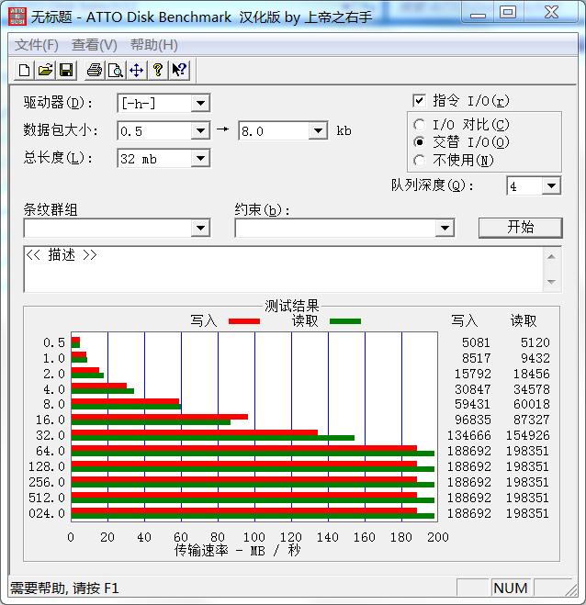Open the 总长度 32 mb dropdown
Viewport: 586px width, 605px height.
pos(200,158)
